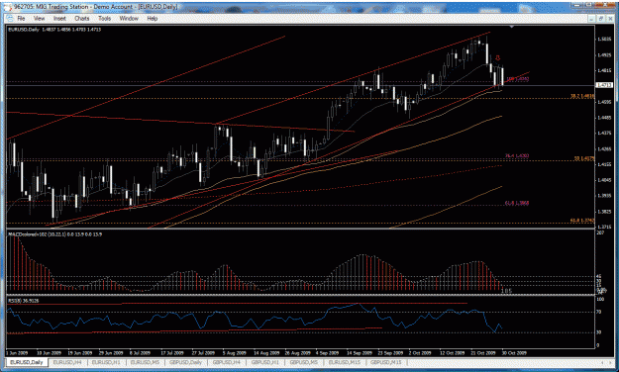This screenshot has width=619, height=372.
Task: Click the 30 Oct 2009 date label
Action: pyautogui.click(x=514, y=353)
